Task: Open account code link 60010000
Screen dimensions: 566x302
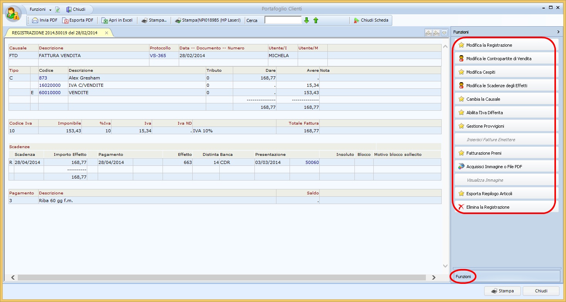Action: (50, 93)
